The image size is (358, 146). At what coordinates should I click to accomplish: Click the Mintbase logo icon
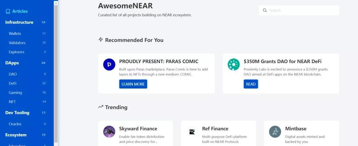275,132
